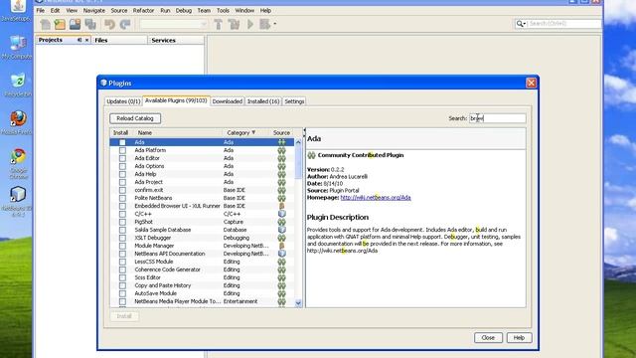Open My Computer desktop icon
Viewport: 636px width, 358px height.
18,44
